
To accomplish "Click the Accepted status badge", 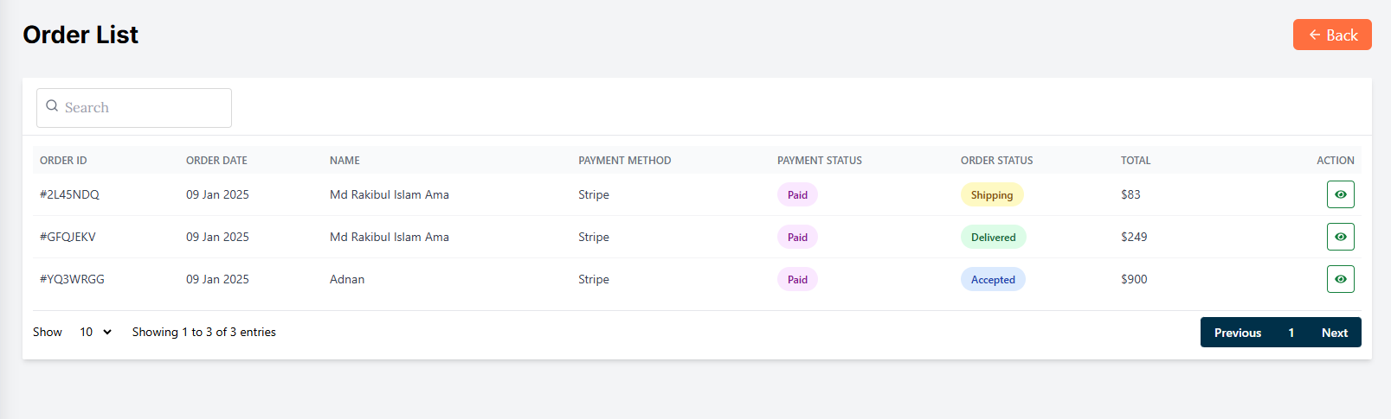I will [x=992, y=280].
